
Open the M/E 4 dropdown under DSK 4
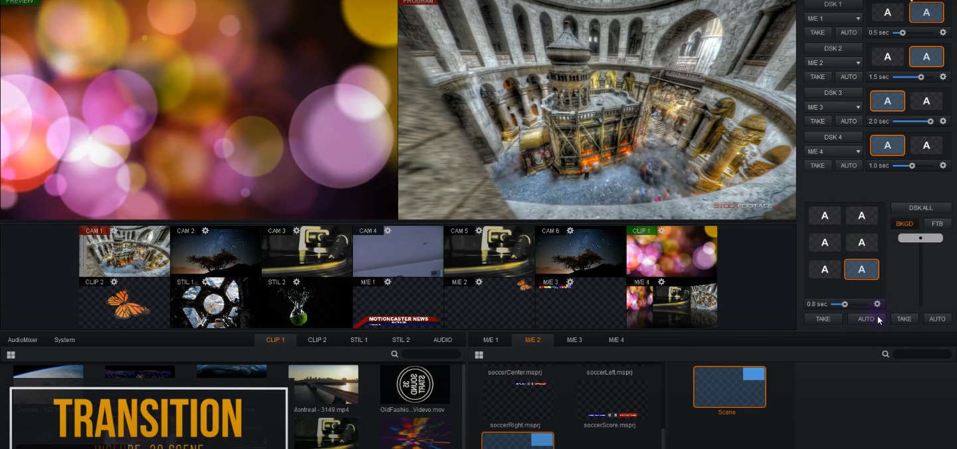point(833,151)
